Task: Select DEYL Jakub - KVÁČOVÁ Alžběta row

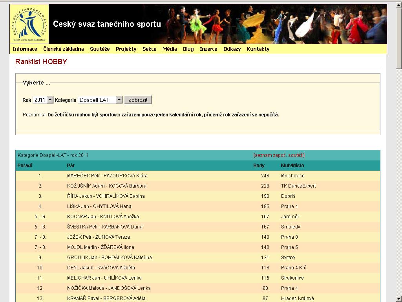Action: pyautogui.click(x=198, y=267)
